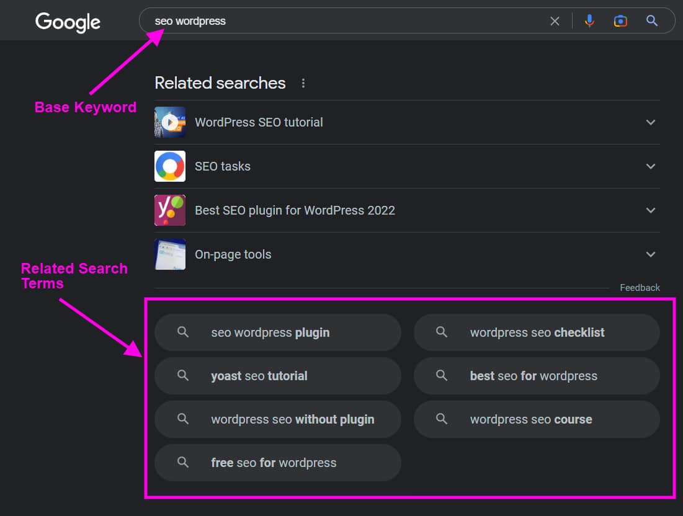Click magnifier icon beside 'free seo for wordpress'
This screenshot has width=683, height=516.
click(183, 462)
